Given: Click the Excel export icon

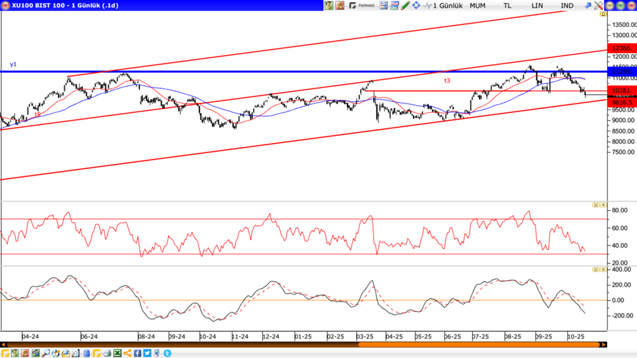Looking at the screenshot, I should click(x=118, y=353).
